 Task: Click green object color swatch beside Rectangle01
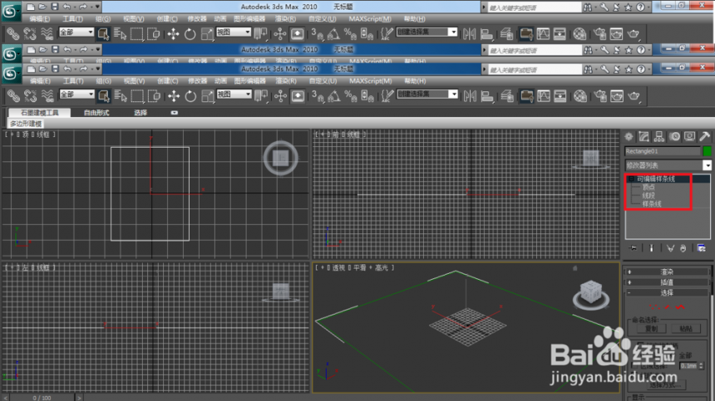click(x=708, y=150)
